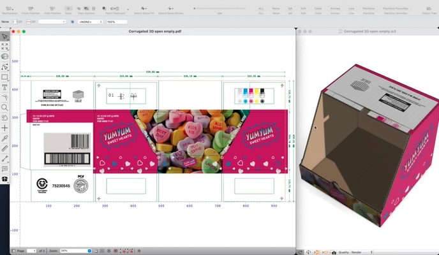The height and width of the screenshot is (255, 439).
Task: Click the ALL workspace button
Action: [x=261, y=8]
